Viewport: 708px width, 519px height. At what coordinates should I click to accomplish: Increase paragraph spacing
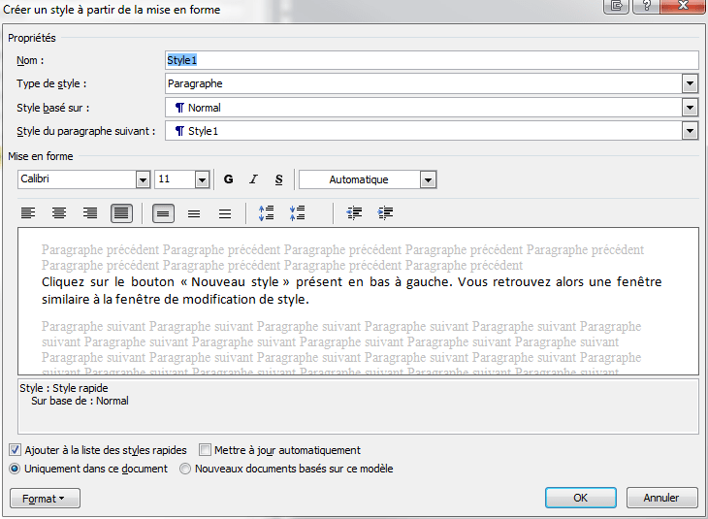tap(267, 212)
